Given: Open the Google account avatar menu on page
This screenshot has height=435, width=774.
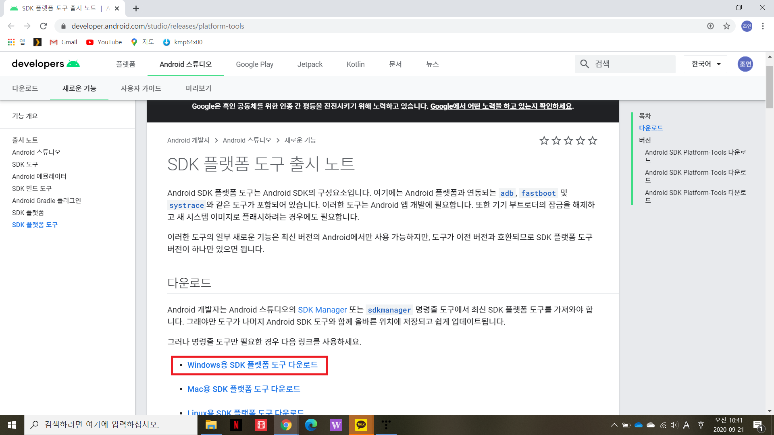Looking at the screenshot, I should point(745,64).
